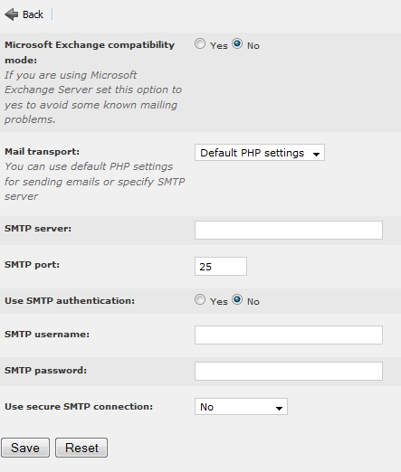This screenshot has width=401, height=472.
Task: Select No for Microsoft Exchange compatibility mode
Action: pos(237,44)
